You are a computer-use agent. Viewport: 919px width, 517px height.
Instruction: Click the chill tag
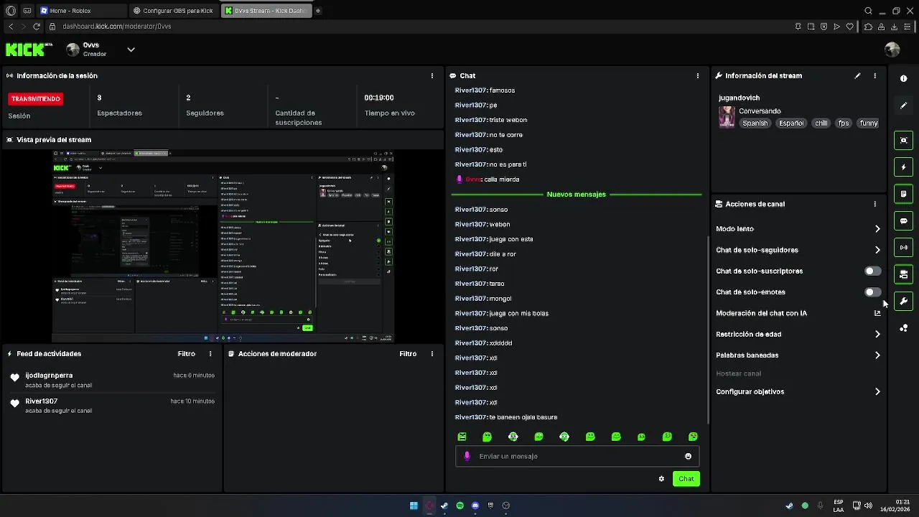coord(821,124)
